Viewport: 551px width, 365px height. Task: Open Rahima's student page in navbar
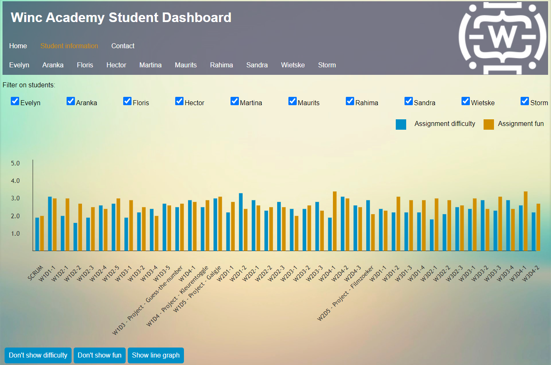pyautogui.click(x=221, y=65)
